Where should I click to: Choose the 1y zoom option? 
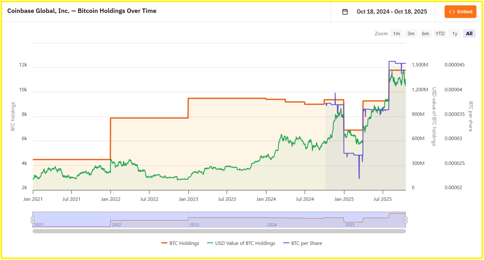click(x=455, y=34)
